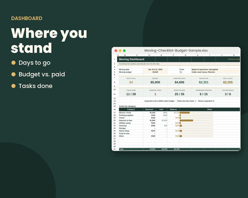Click the 'Budget vs. paid' bullet text
Screen dimensions: 248x198
(x=42, y=75)
